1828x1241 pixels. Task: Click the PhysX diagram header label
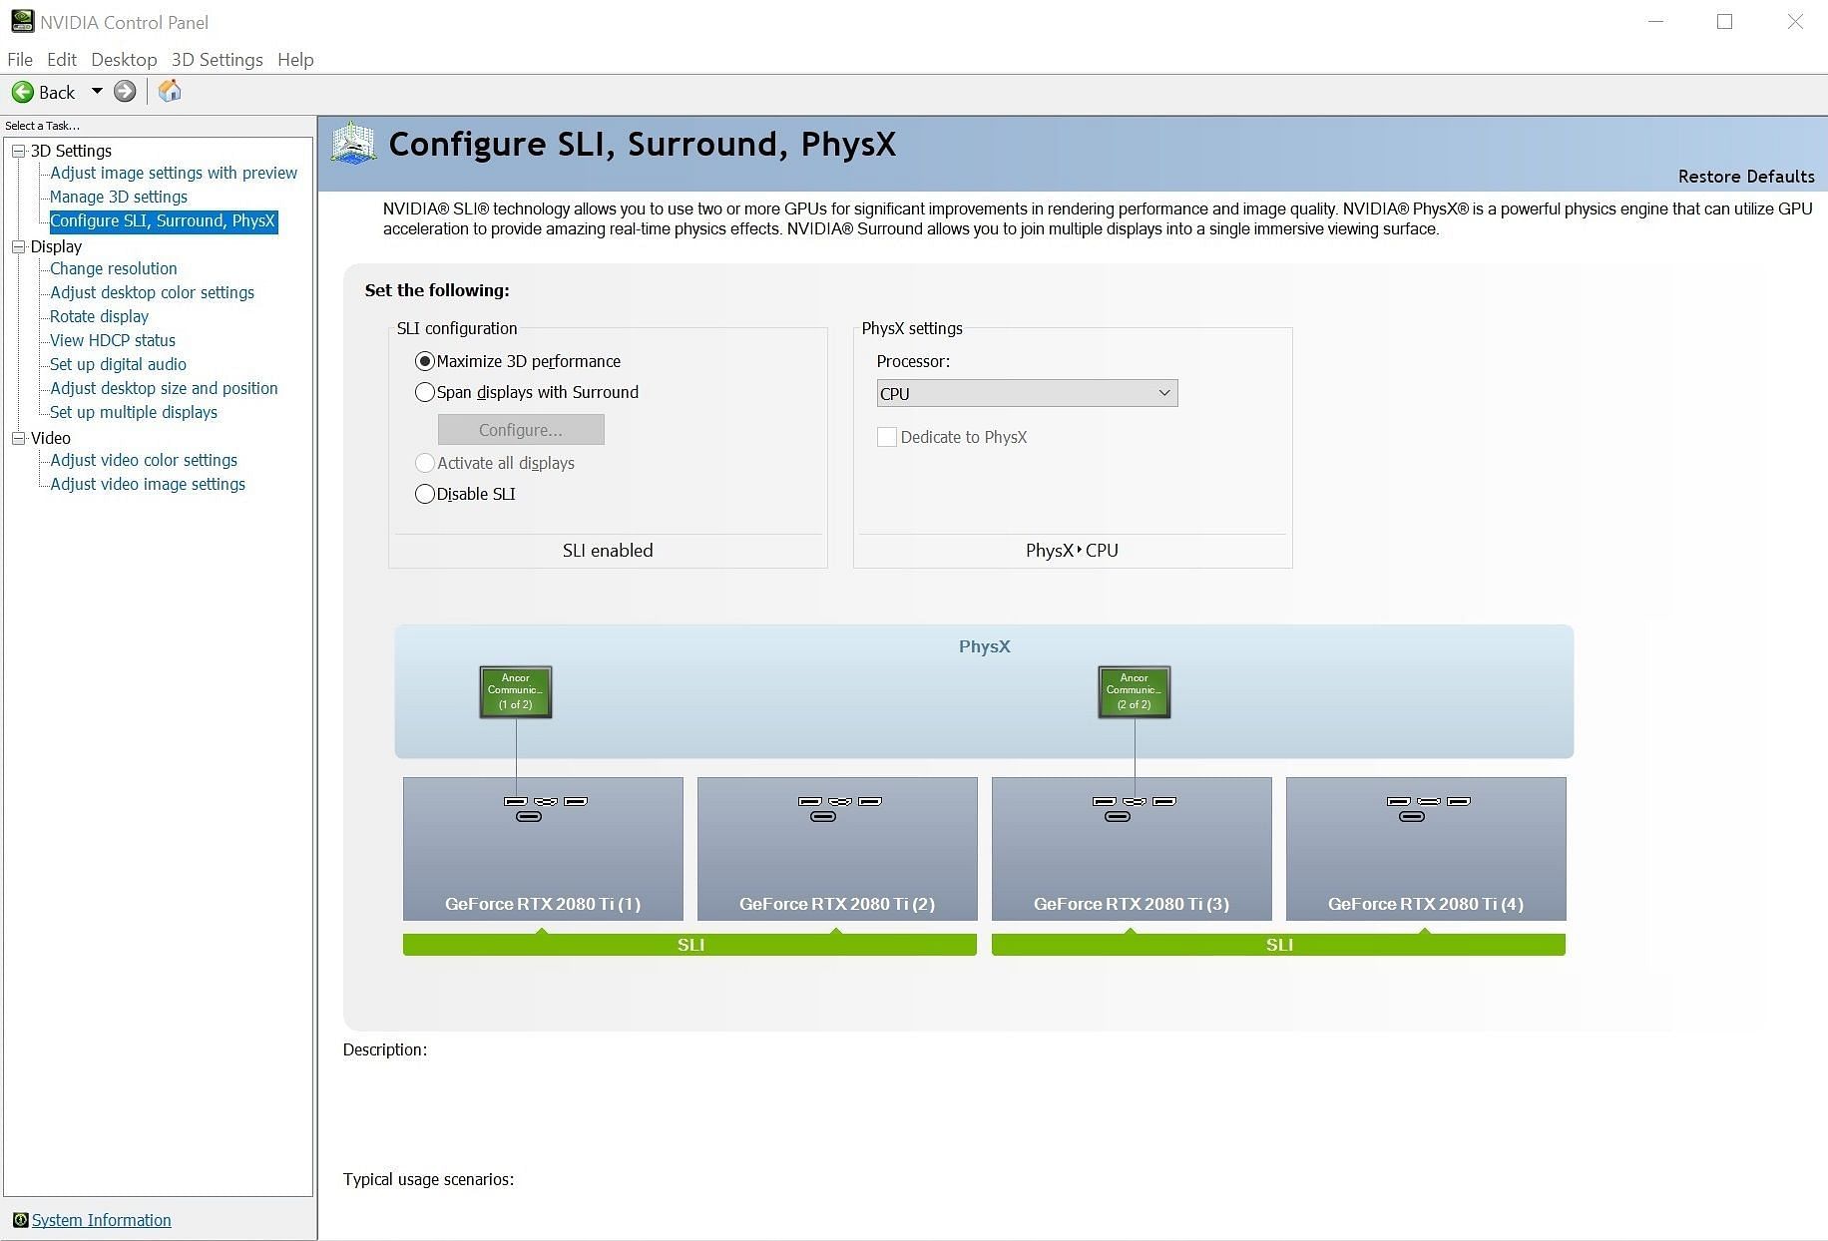pyautogui.click(x=985, y=646)
